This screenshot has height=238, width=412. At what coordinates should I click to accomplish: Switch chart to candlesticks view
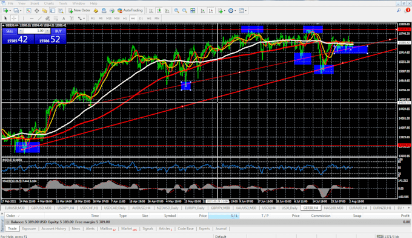(x=159, y=11)
